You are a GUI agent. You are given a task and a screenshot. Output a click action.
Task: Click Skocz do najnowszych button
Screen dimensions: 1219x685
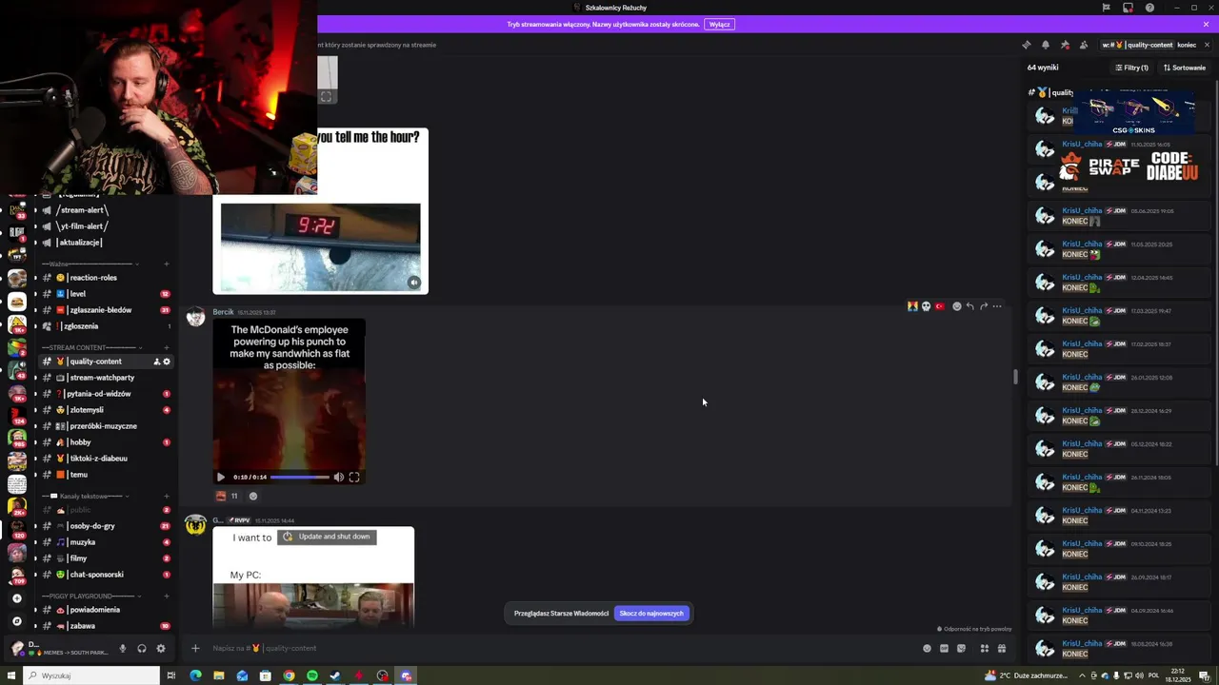[651, 614]
